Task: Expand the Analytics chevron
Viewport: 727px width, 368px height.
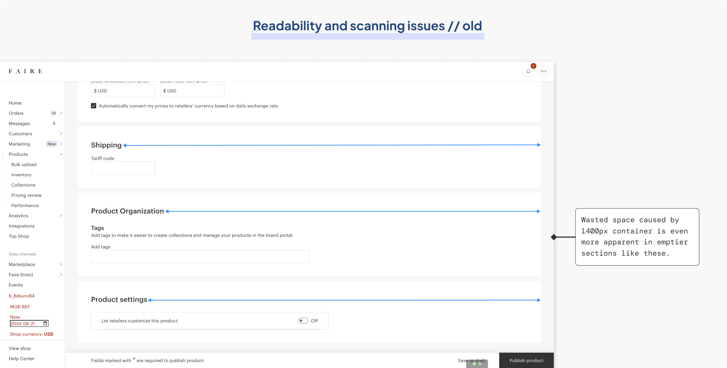Action: point(61,216)
